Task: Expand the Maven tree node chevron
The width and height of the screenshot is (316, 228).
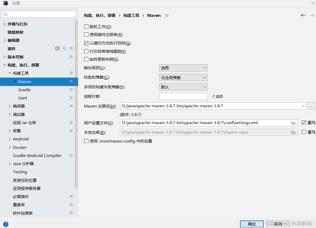Action: point(15,82)
